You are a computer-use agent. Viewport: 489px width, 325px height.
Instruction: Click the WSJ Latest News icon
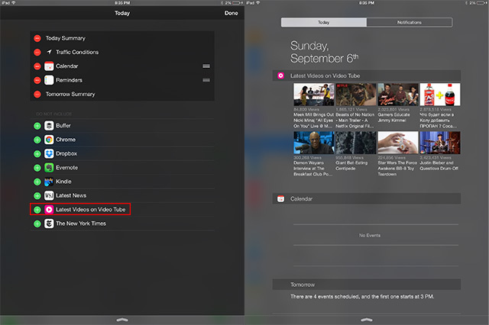pos(49,196)
